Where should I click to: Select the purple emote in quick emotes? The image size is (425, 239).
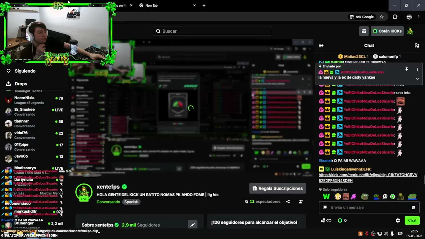(353, 197)
